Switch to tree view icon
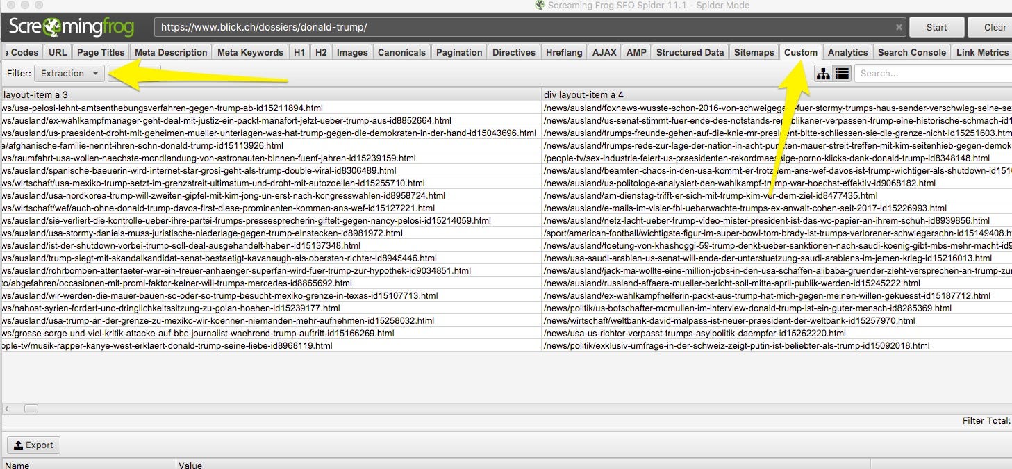Viewport: 1012px width, 469px height. [823, 73]
